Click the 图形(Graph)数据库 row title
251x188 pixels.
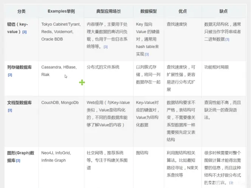tap(21, 157)
